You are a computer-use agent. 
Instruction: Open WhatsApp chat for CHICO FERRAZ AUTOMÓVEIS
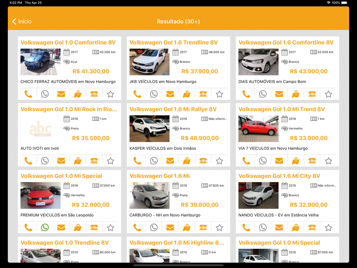click(45, 94)
